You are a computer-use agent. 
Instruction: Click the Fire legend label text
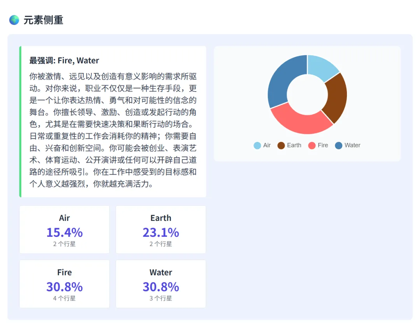pos(323,145)
